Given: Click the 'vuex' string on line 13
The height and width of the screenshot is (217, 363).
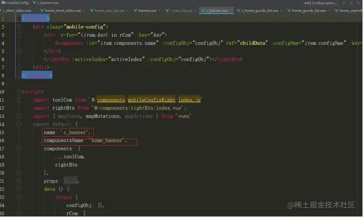Looking at the screenshot, I should coord(184,116).
